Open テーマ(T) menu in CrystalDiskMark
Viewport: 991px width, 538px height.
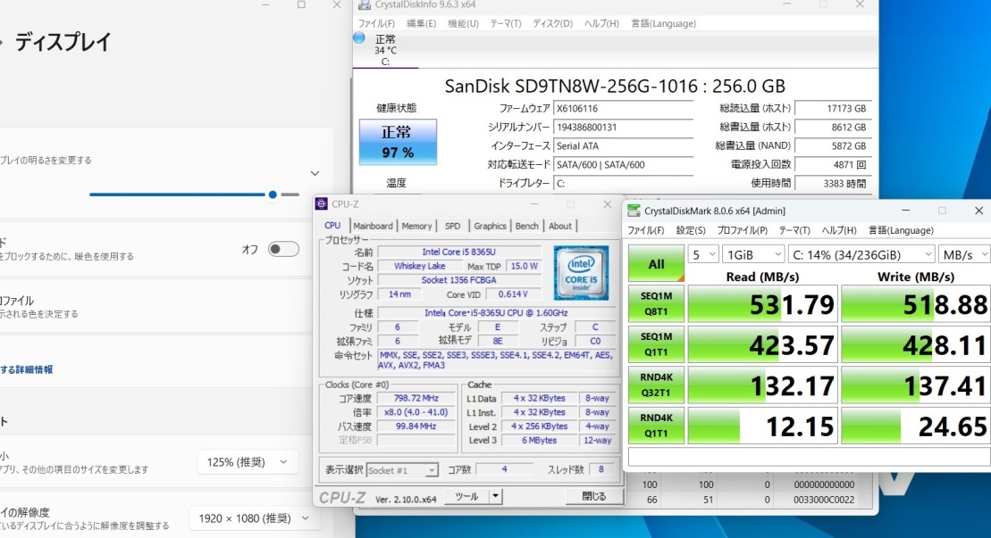(794, 230)
